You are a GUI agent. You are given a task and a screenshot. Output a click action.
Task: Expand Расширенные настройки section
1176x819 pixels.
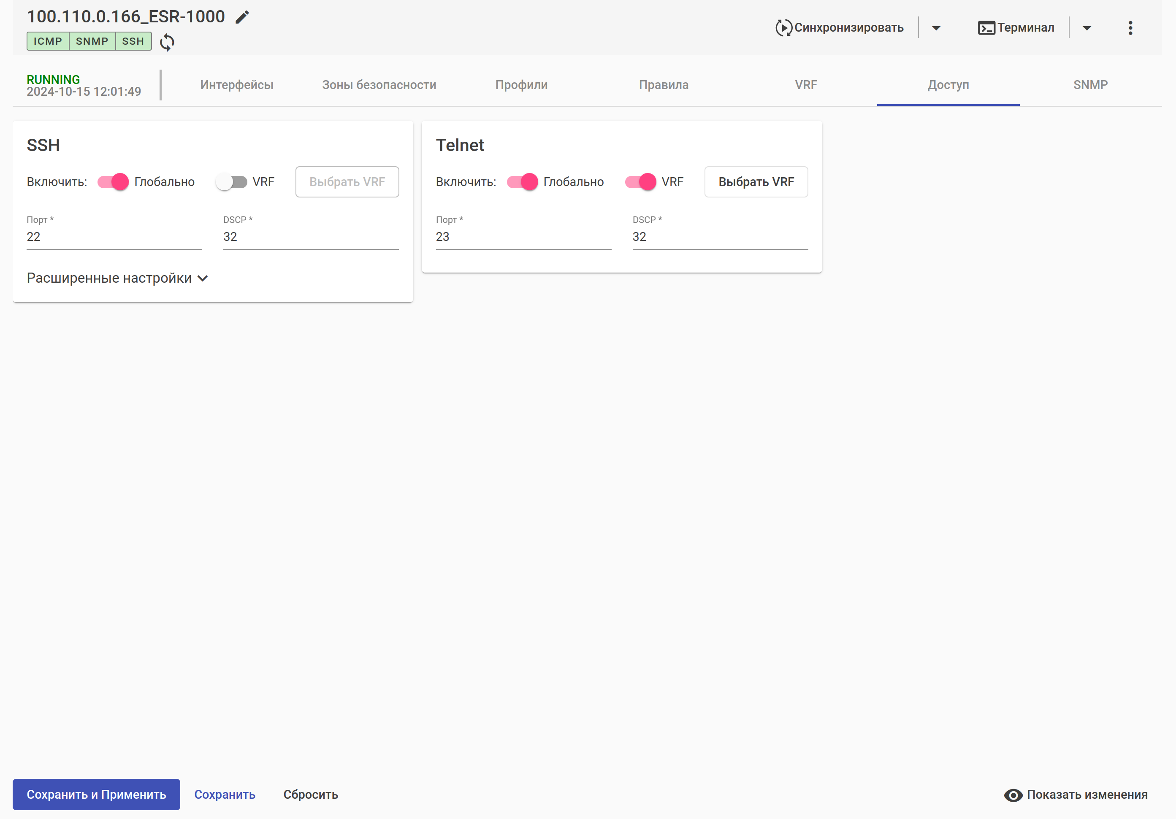point(117,278)
